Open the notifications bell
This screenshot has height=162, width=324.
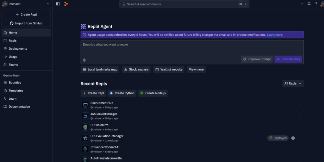pyautogui.click(x=309, y=4)
